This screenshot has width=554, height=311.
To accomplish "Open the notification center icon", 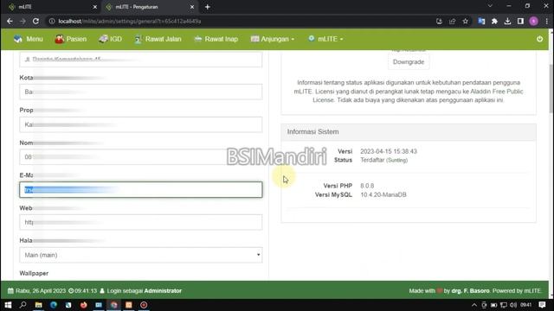I will (543, 305).
